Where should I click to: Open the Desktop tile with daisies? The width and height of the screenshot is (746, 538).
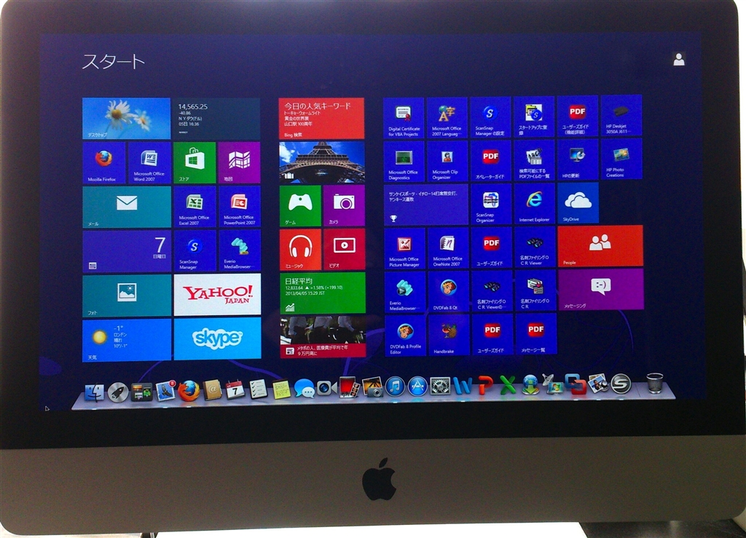click(126, 119)
